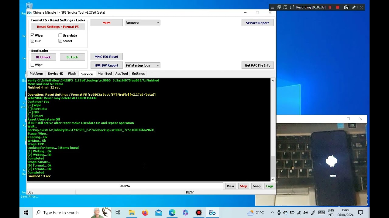Click the Get PAC File Info button

[x=257, y=65]
